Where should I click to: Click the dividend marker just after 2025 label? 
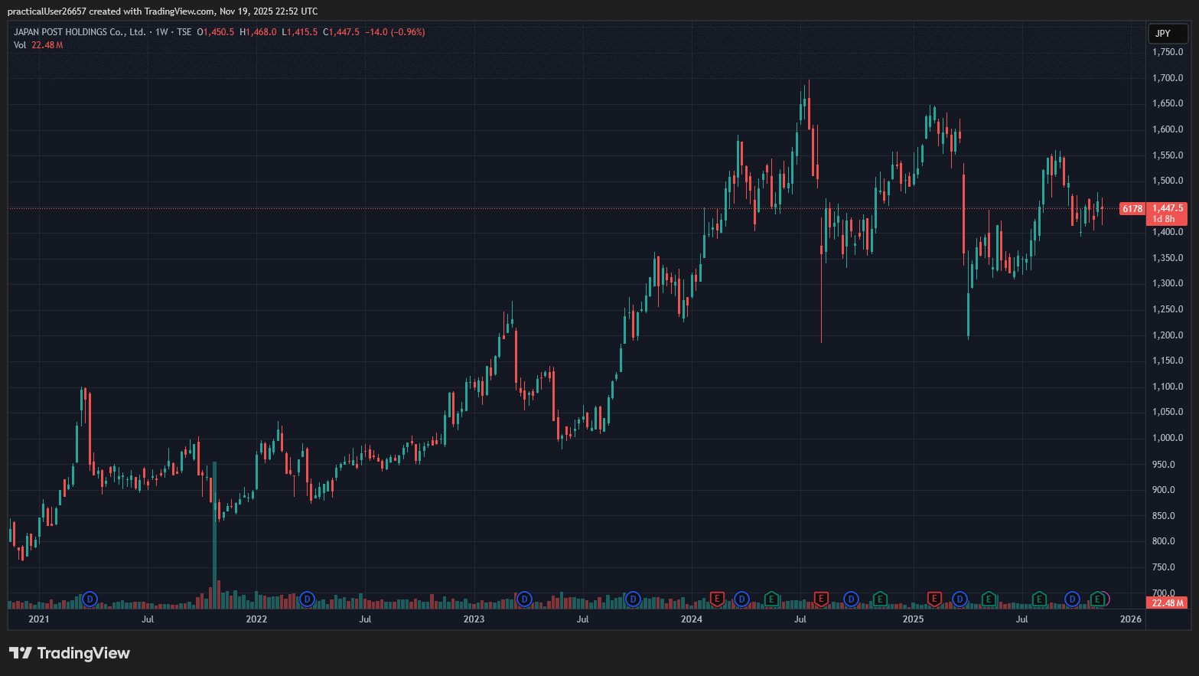click(960, 599)
